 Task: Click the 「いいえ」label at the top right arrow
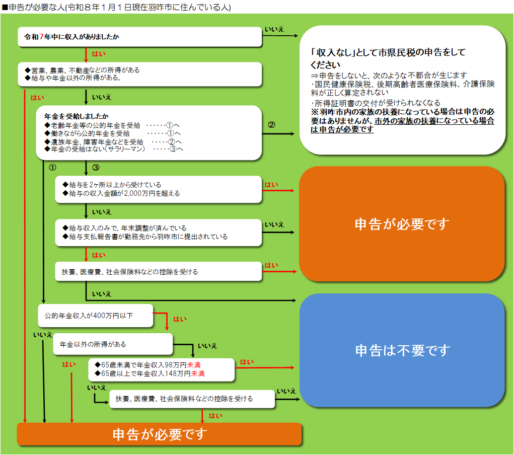(274, 29)
